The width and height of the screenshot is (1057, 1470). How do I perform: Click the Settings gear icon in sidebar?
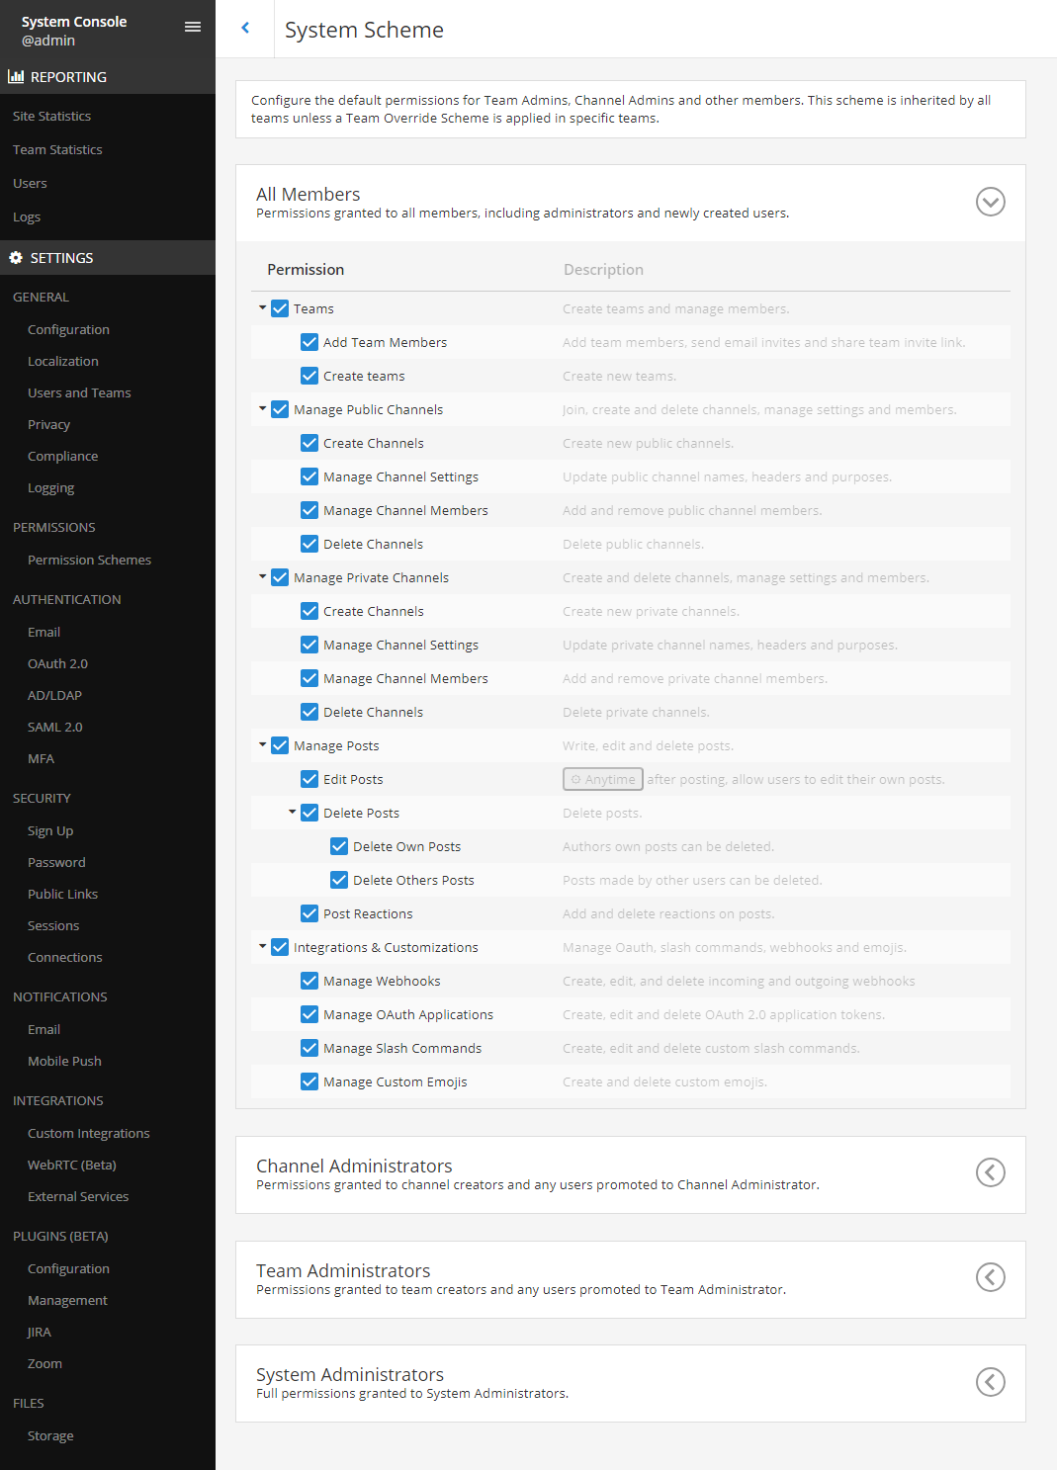[16, 258]
